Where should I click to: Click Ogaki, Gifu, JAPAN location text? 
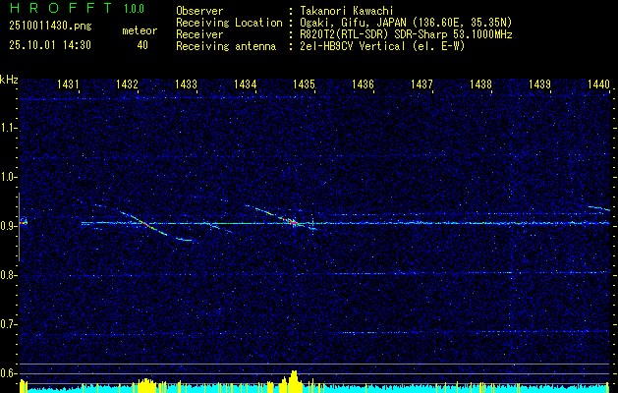(406, 23)
